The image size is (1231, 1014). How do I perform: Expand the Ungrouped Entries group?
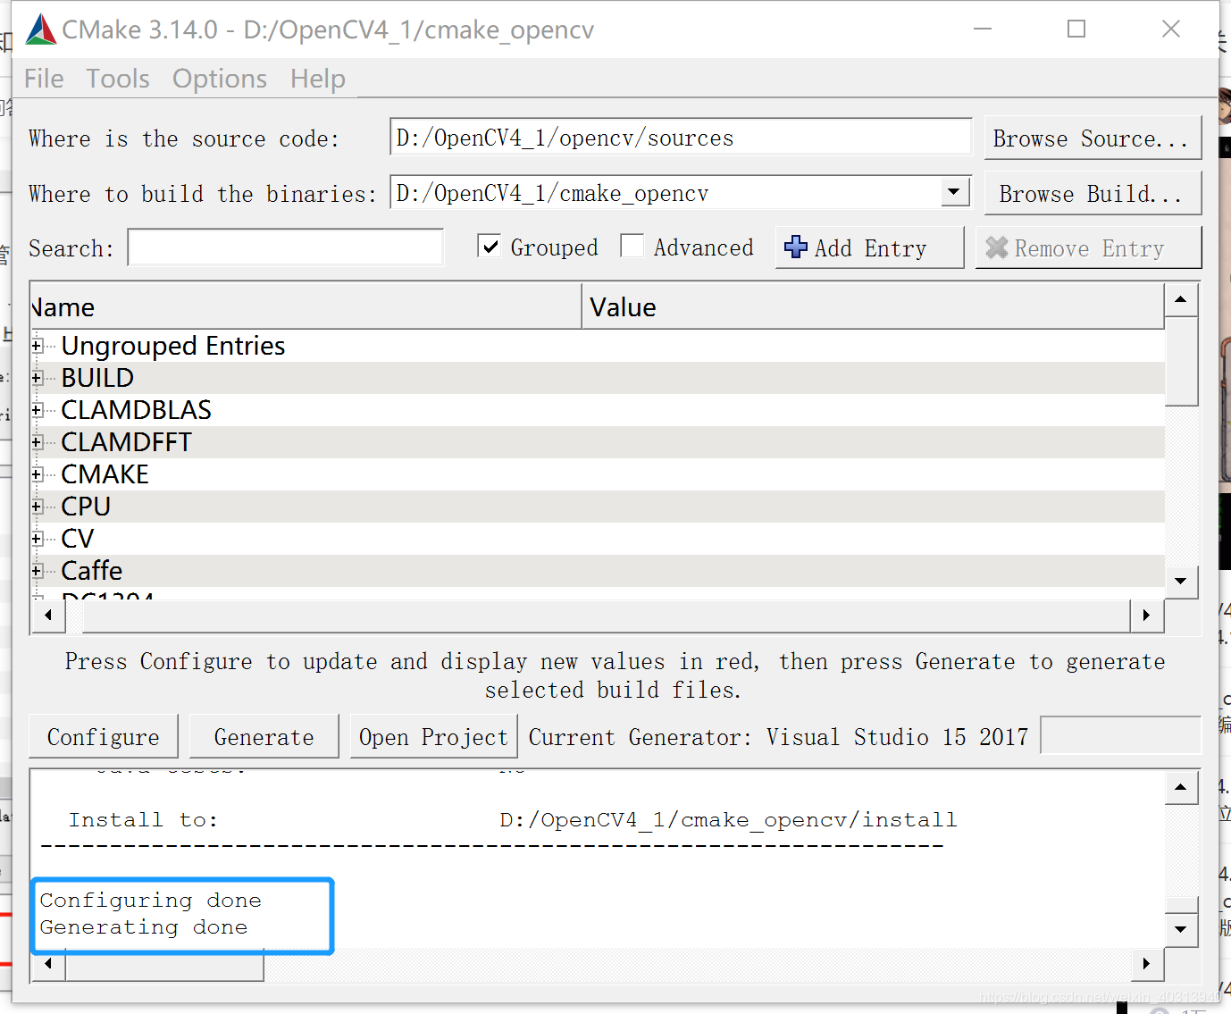click(37, 346)
